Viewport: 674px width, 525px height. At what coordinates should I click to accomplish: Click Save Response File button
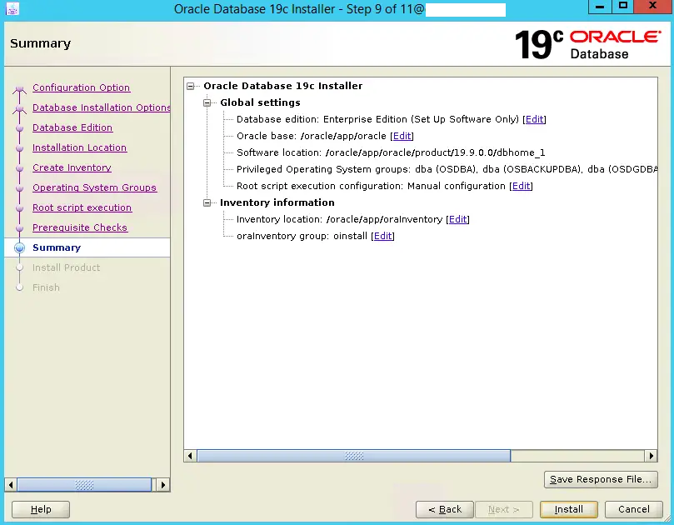click(601, 479)
